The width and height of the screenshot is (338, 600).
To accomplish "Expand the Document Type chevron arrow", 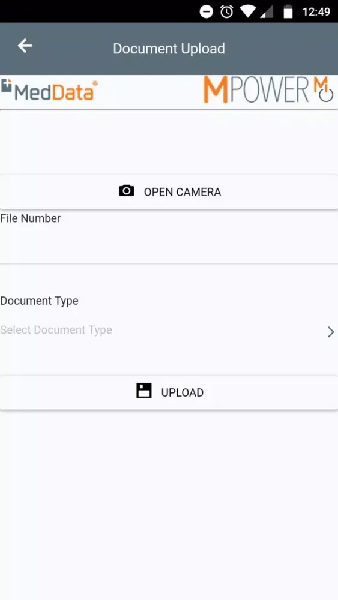I will tap(331, 332).
